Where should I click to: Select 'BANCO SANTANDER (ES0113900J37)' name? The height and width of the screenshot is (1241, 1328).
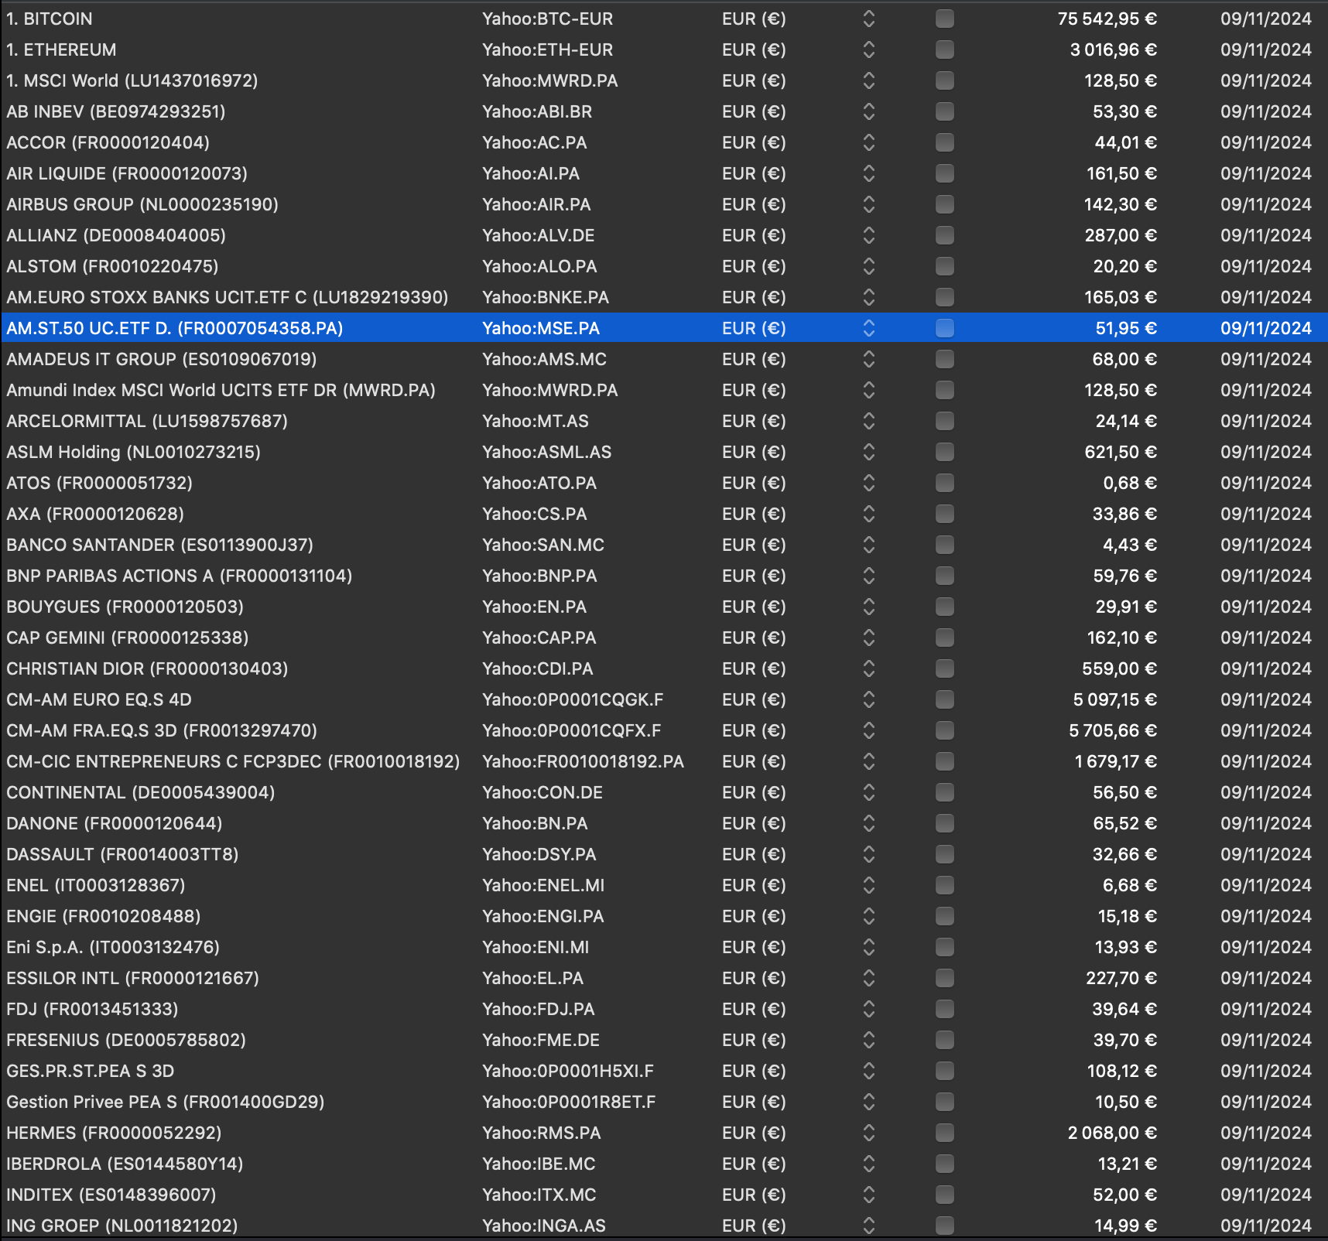coord(159,545)
